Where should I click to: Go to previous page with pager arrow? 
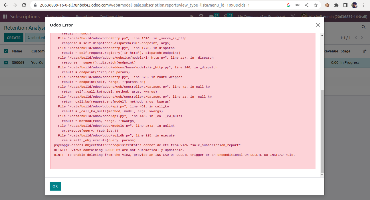pyautogui.click(x=356, y=38)
